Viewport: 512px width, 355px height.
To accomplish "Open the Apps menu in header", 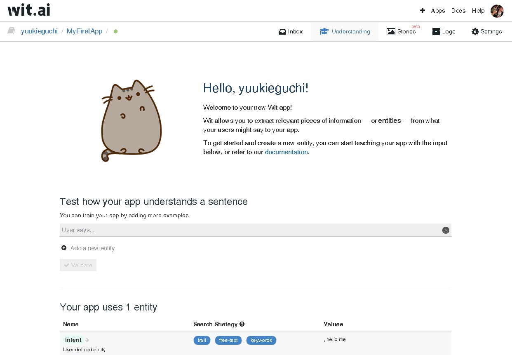I will (x=438, y=11).
